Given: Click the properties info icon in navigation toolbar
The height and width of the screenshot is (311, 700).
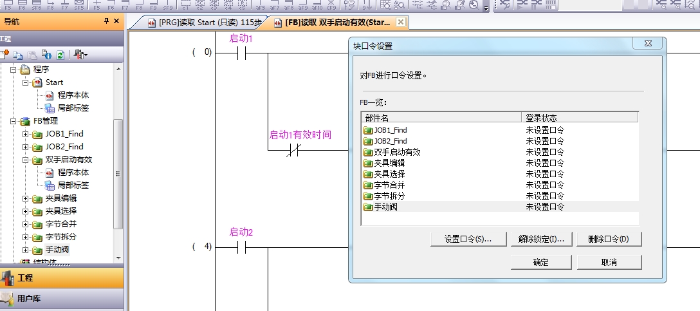Looking at the screenshot, I should pyautogui.click(x=46, y=55).
